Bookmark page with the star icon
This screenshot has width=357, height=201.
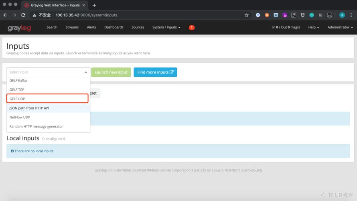[247, 15]
